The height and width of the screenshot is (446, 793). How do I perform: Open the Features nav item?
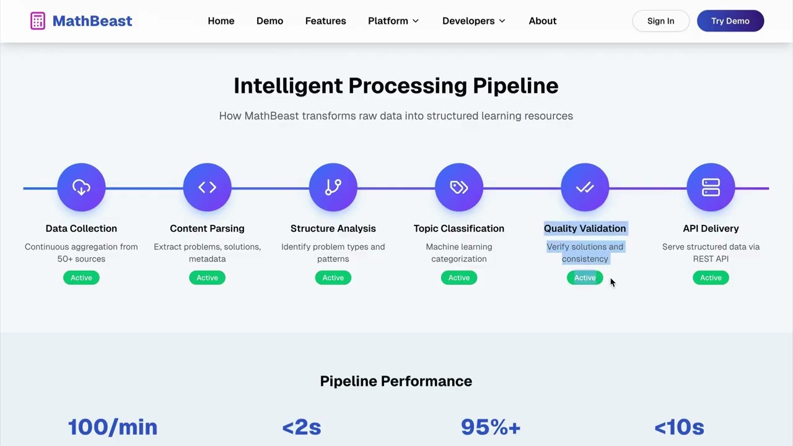click(325, 21)
